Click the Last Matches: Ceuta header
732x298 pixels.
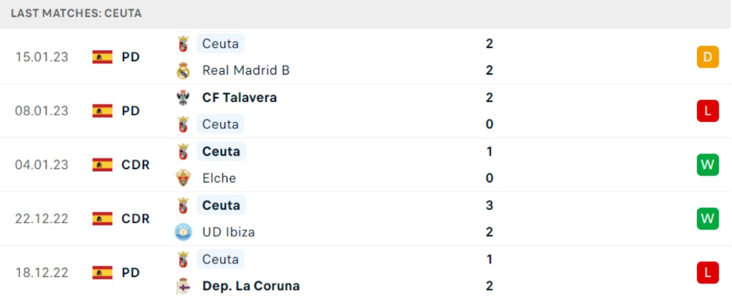[76, 13]
